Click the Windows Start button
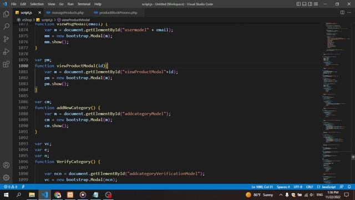 click(x=6, y=195)
